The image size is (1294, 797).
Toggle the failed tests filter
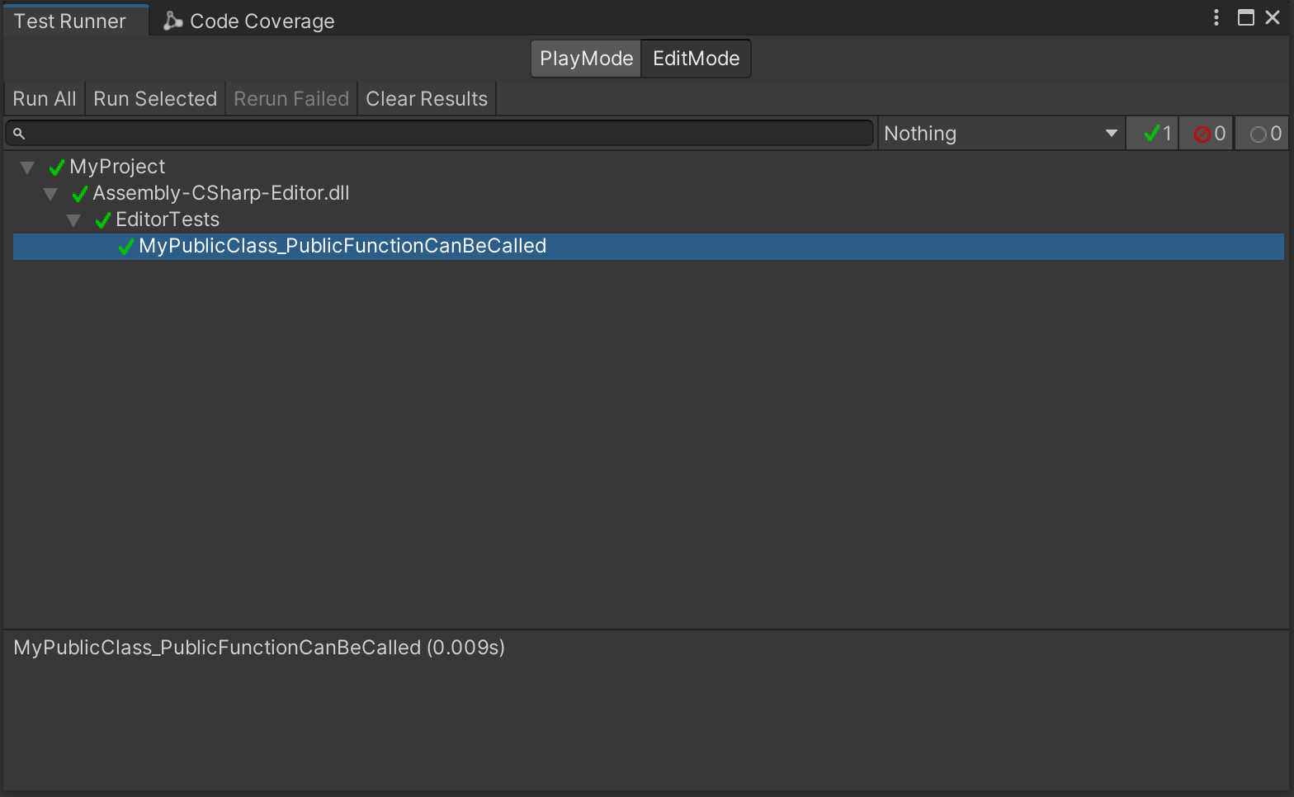click(1207, 134)
